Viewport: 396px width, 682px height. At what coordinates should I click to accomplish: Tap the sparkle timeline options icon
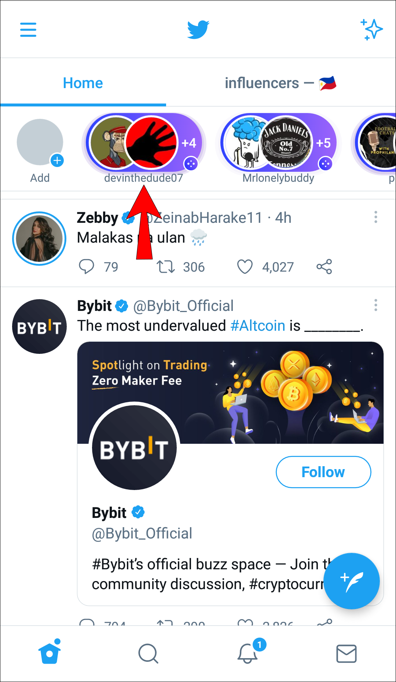372,29
